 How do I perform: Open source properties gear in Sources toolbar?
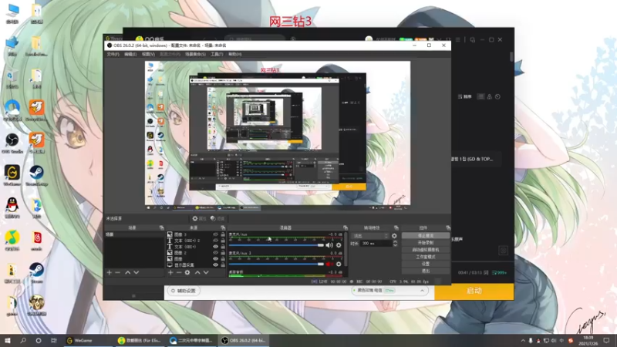tap(187, 272)
